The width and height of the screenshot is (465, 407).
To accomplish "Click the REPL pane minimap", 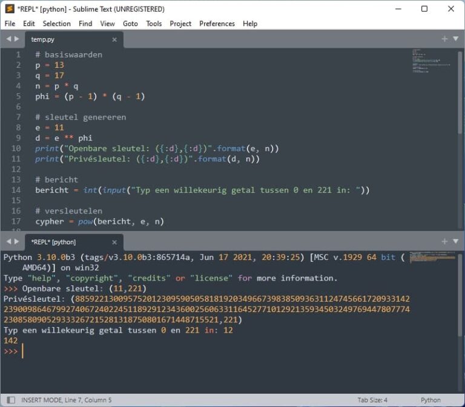I will tap(432, 257).
